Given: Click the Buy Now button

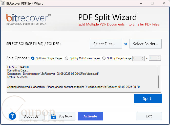Looking at the screenshot, I should point(62,116).
